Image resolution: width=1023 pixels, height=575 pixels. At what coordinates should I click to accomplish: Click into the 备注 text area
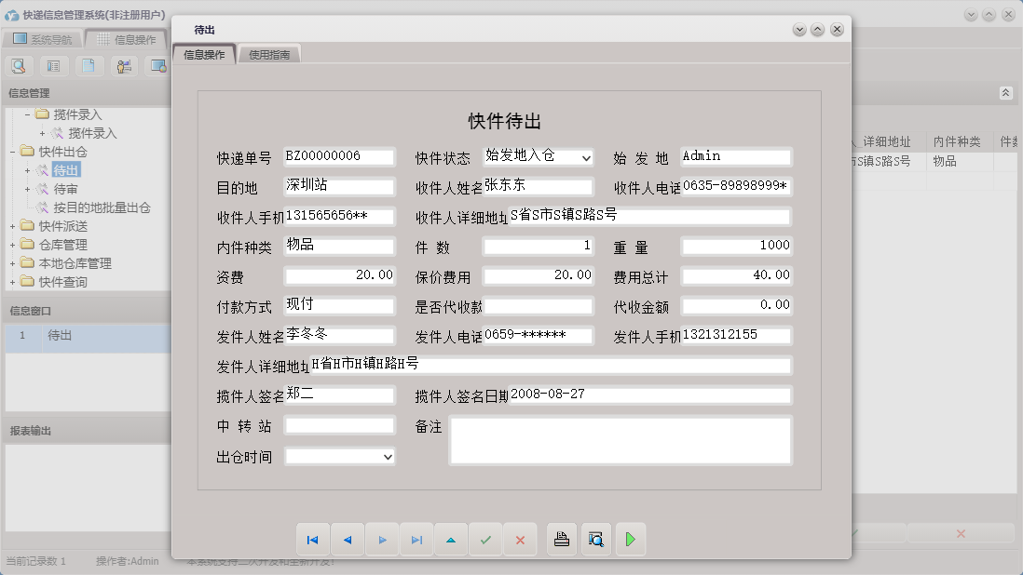point(620,441)
